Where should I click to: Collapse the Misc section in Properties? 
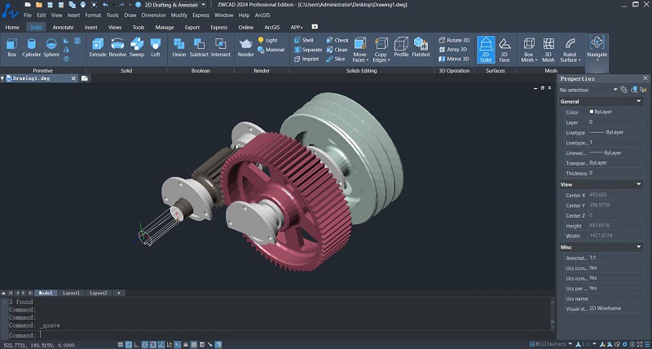point(639,247)
